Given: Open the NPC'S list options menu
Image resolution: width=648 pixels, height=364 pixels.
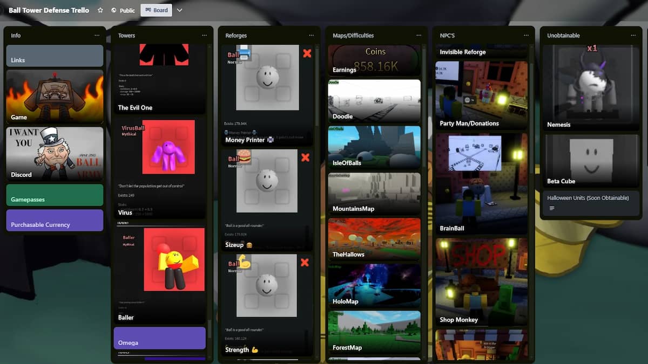Looking at the screenshot, I should point(526,36).
